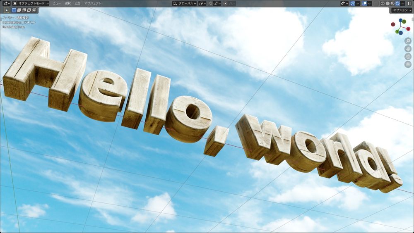Toggle viewport overlays
Screen dimensions: 414x233
tap(364, 3)
